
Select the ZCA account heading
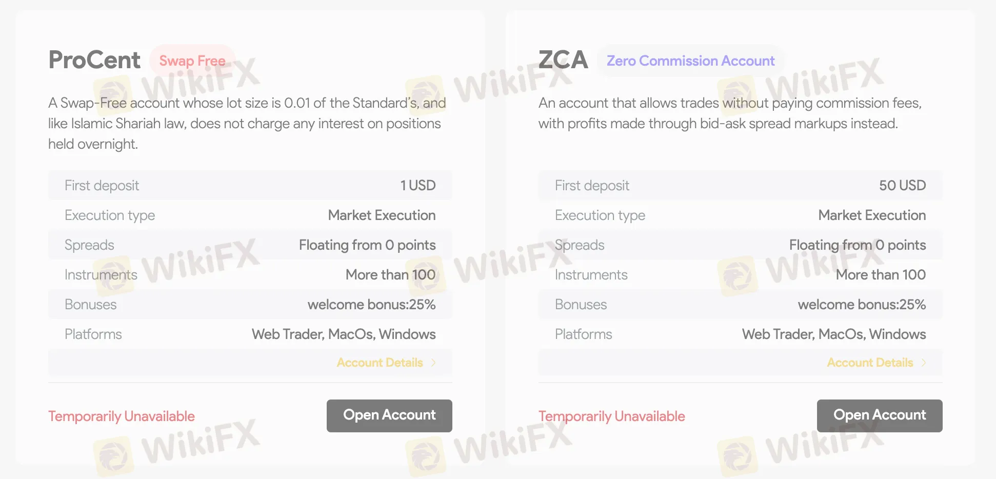(563, 60)
